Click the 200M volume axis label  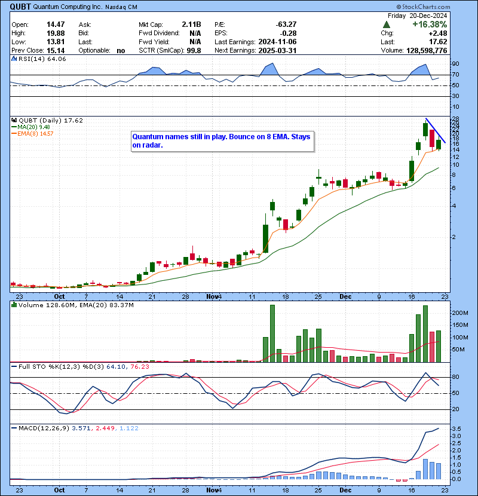pyautogui.click(x=460, y=313)
